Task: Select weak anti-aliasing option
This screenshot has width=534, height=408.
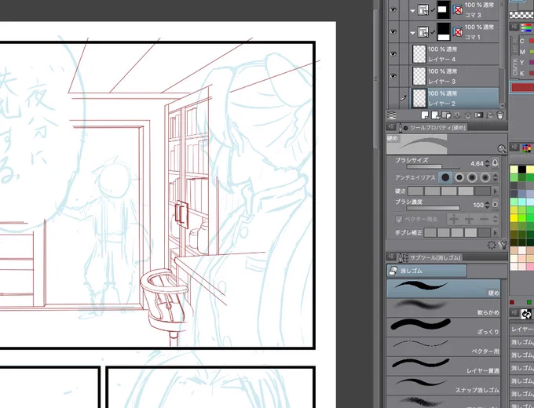Action: pyautogui.click(x=459, y=177)
